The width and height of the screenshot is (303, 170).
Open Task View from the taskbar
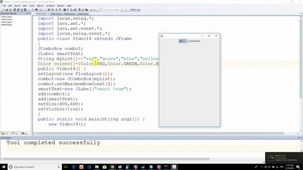click(x=66, y=167)
